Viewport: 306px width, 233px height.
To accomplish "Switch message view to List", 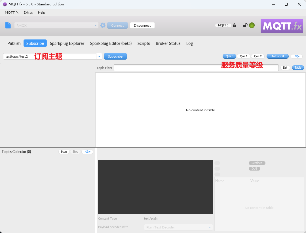I will coord(285,68).
